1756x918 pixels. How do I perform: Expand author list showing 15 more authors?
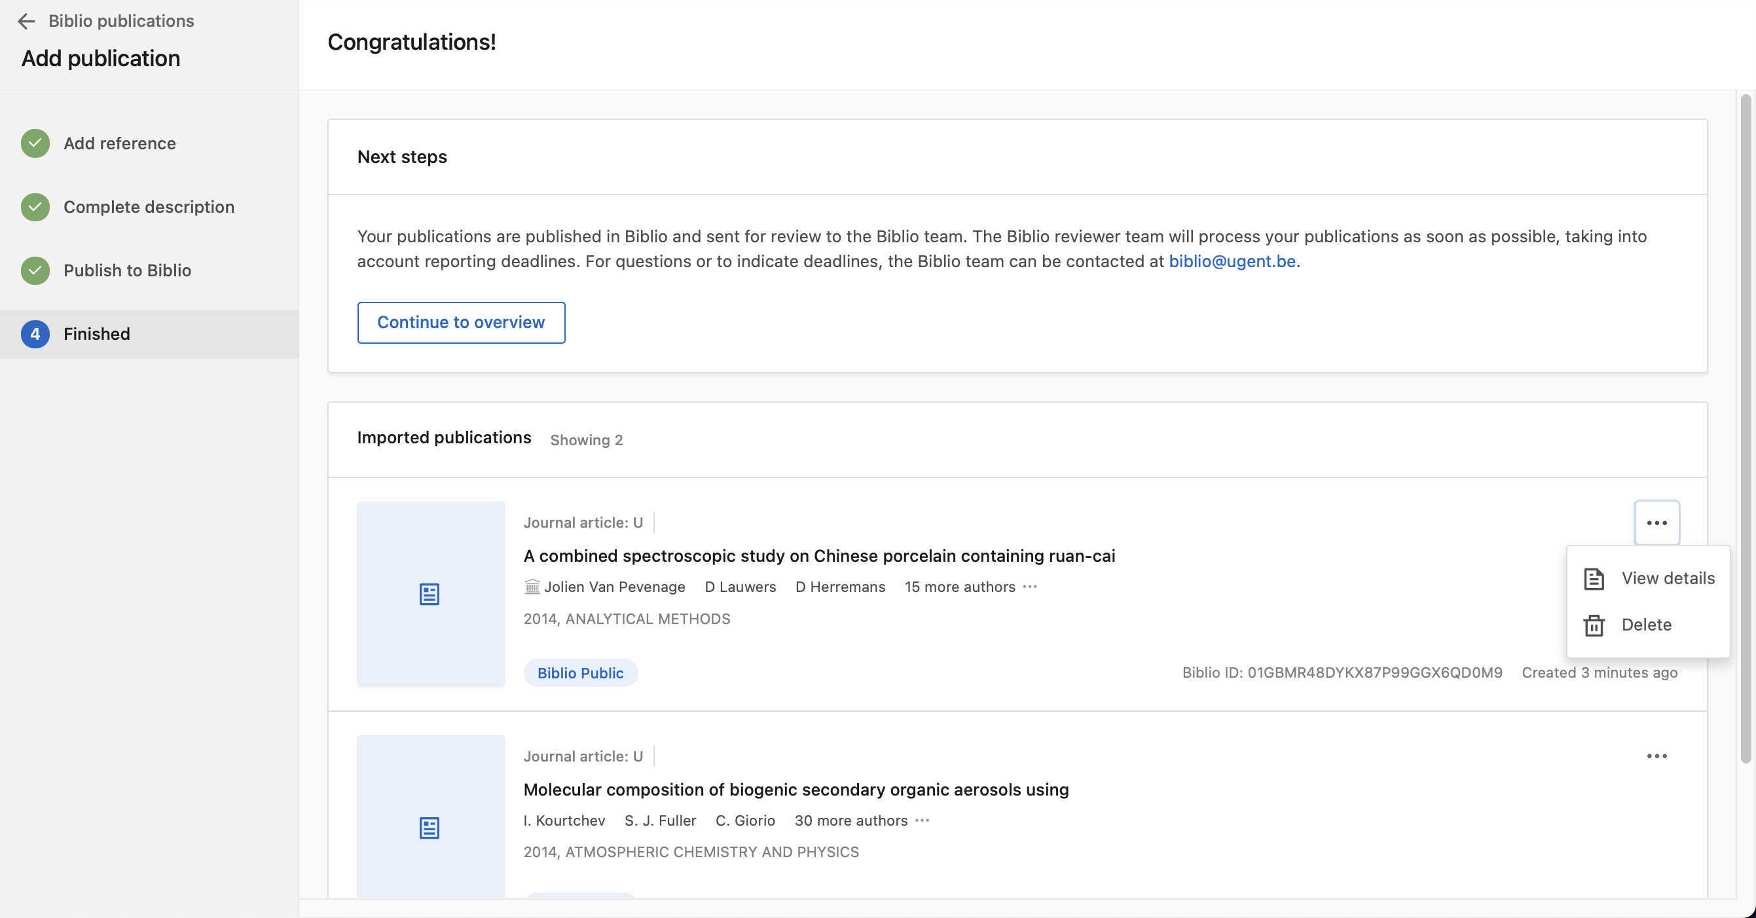point(960,587)
